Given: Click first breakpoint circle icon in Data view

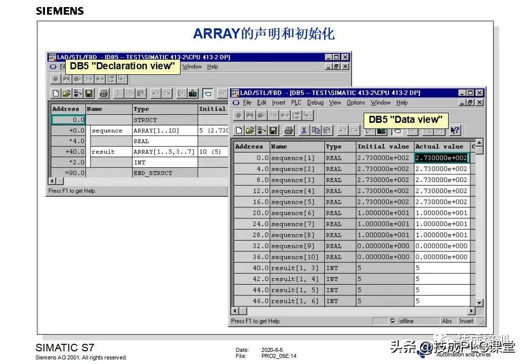Looking at the screenshot, I should pos(239,116).
